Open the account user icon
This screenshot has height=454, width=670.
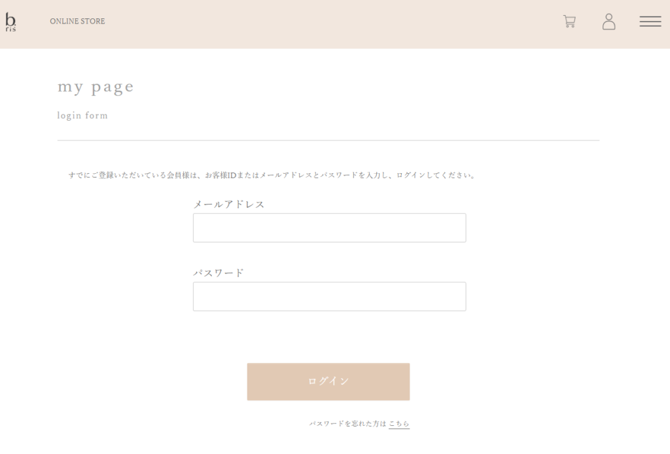coord(608,22)
